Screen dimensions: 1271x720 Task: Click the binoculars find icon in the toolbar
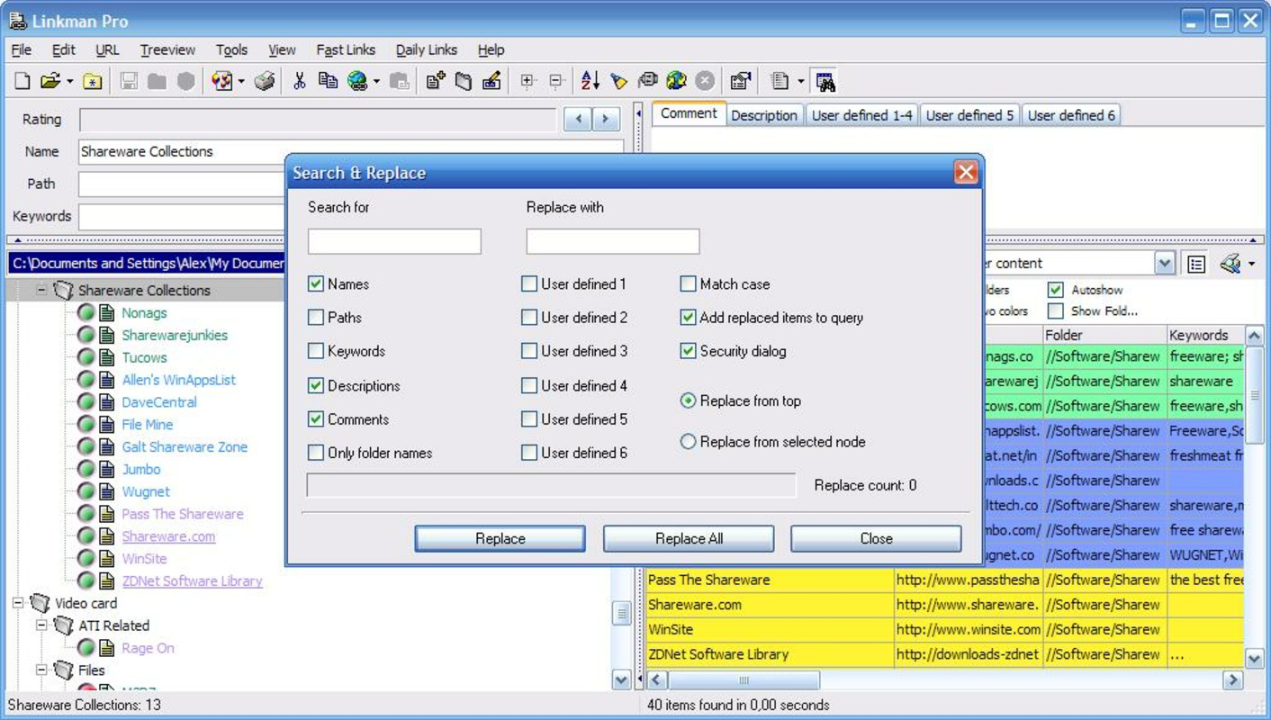point(825,81)
